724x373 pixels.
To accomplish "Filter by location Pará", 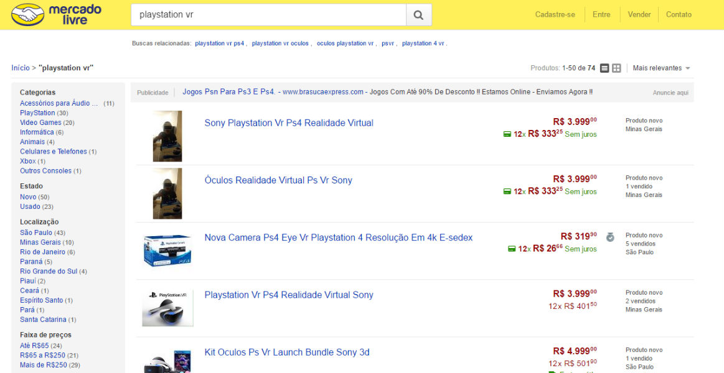I will tap(27, 310).
